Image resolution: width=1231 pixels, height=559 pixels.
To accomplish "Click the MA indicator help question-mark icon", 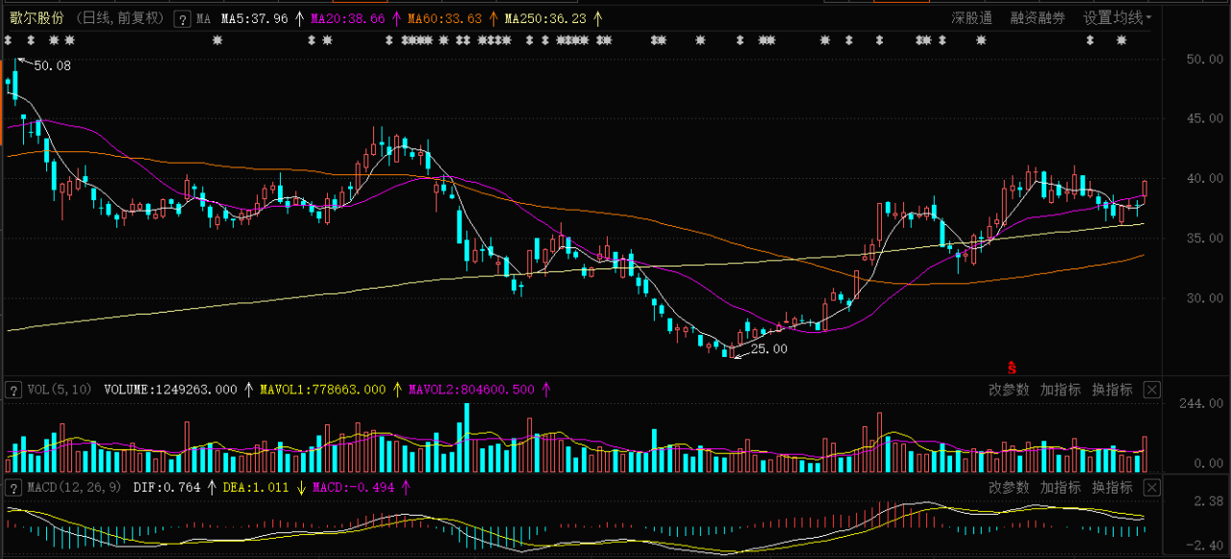I will pos(182,19).
